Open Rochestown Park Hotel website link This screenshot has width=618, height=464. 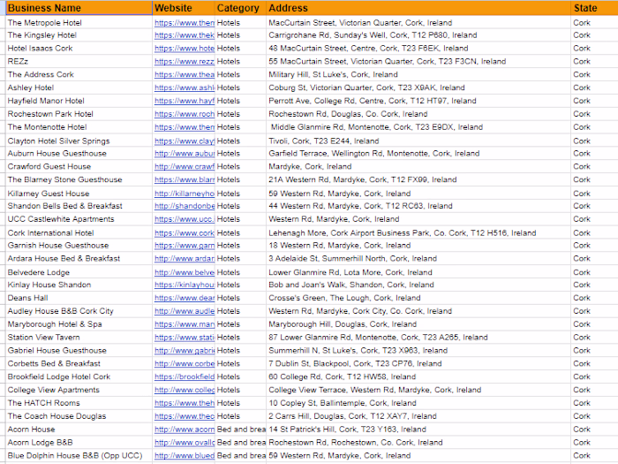tap(185, 114)
